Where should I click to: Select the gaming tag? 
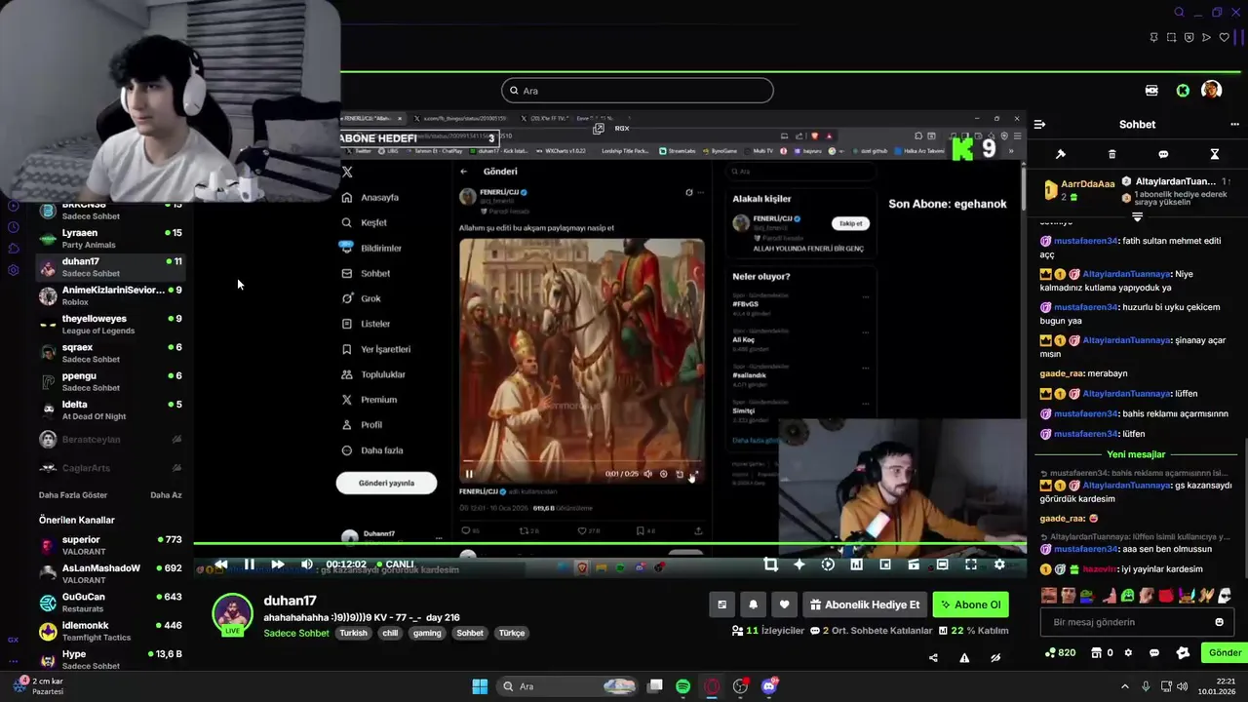[427, 633]
